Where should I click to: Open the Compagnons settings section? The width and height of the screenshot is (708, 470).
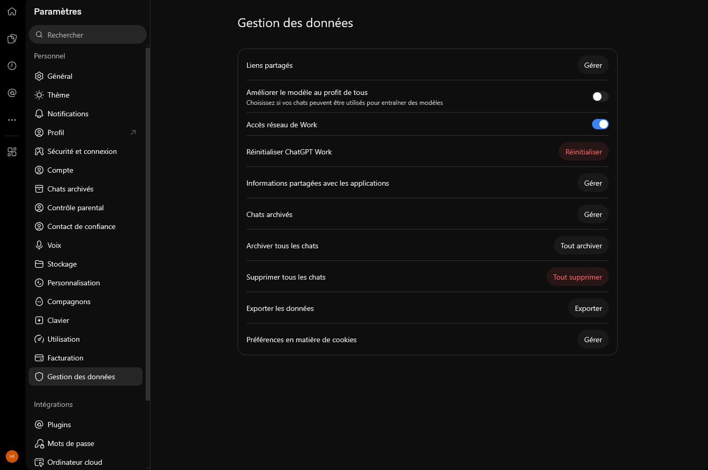[x=86, y=302]
